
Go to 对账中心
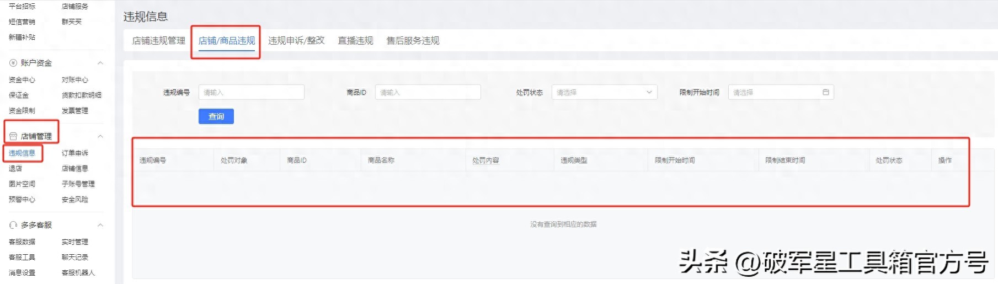click(x=75, y=80)
